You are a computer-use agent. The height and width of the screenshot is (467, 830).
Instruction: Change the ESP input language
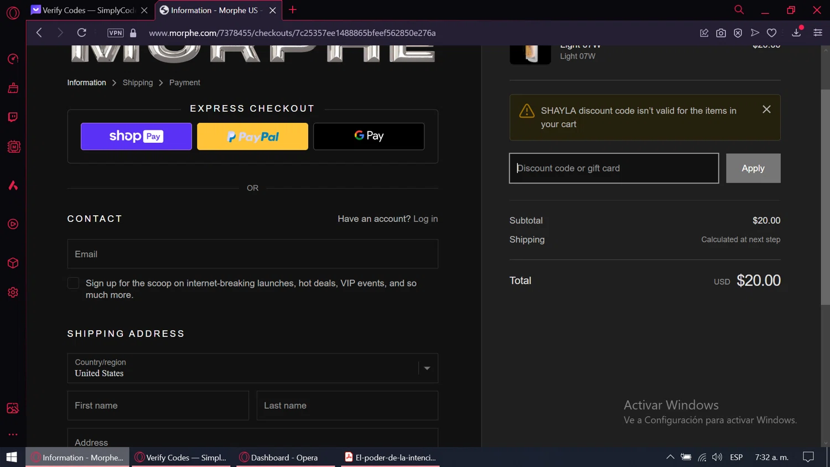click(736, 457)
